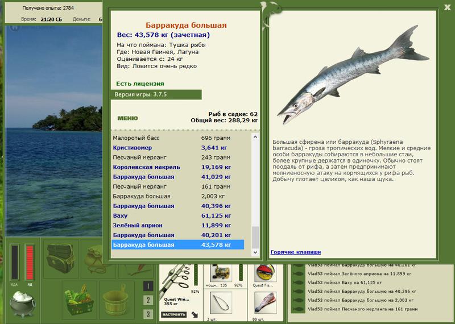Select the Quest Fis... line spool
This screenshot has width=455, height=324.
tap(265, 273)
